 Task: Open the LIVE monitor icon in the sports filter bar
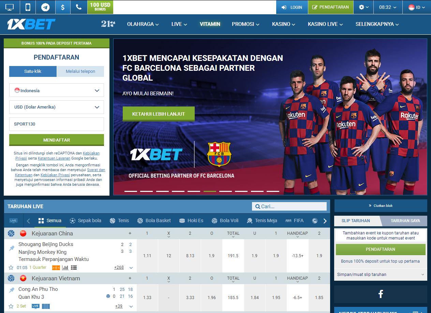(x=13, y=220)
